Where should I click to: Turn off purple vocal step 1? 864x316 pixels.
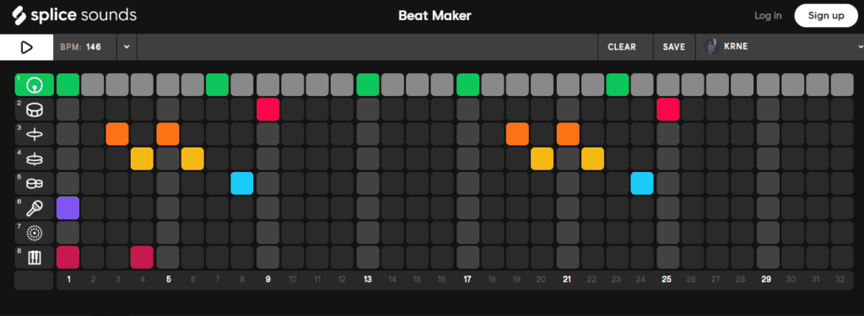coord(68,208)
